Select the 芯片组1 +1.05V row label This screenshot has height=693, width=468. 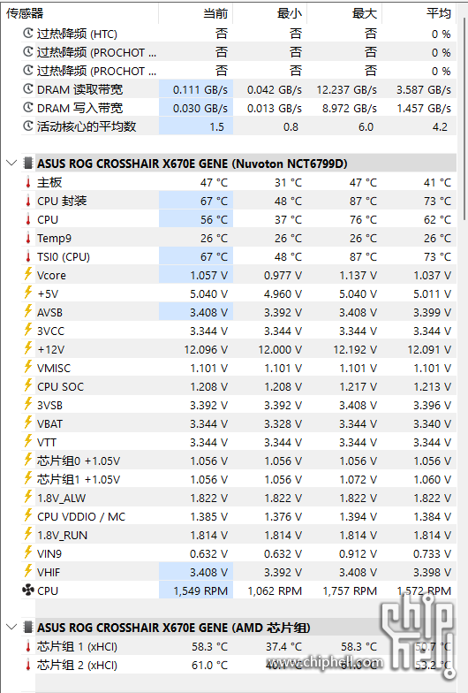79,479
